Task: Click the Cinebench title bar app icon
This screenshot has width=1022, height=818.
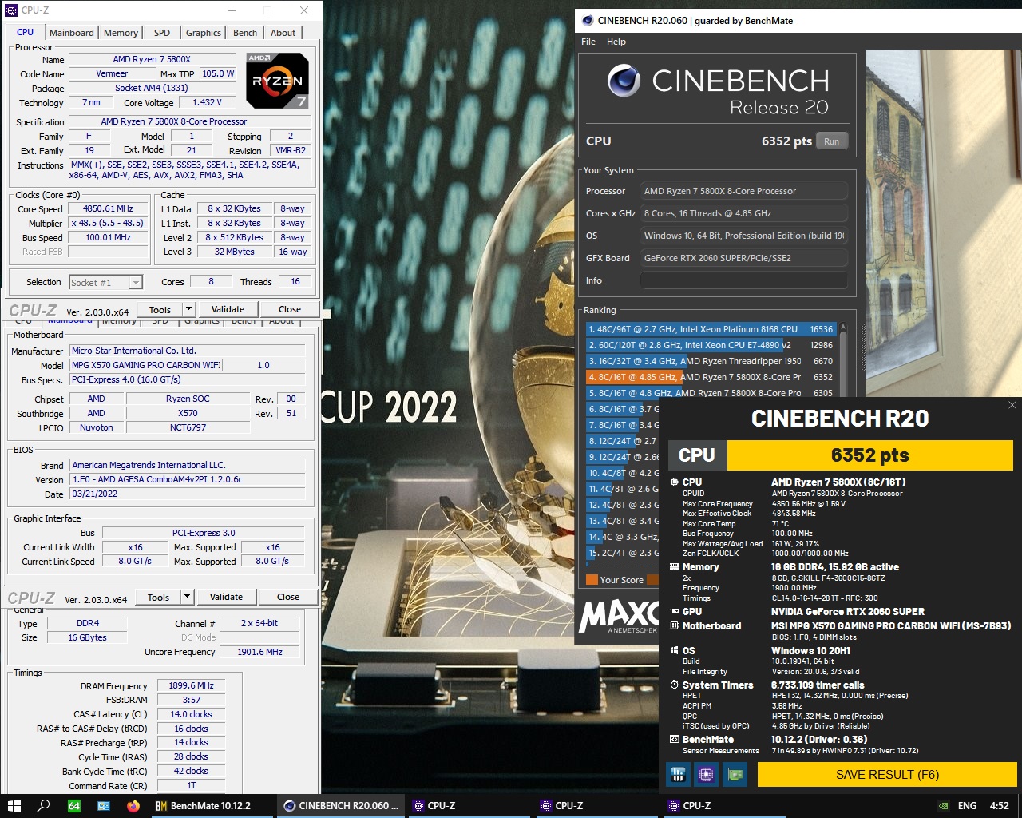Action: click(588, 20)
